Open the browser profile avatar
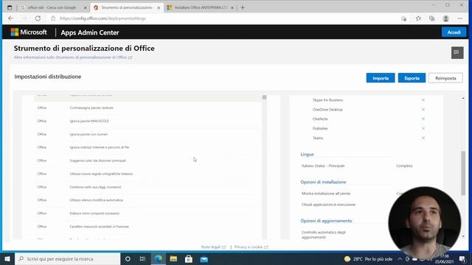The height and width of the screenshot is (265, 472). tap(445, 18)
